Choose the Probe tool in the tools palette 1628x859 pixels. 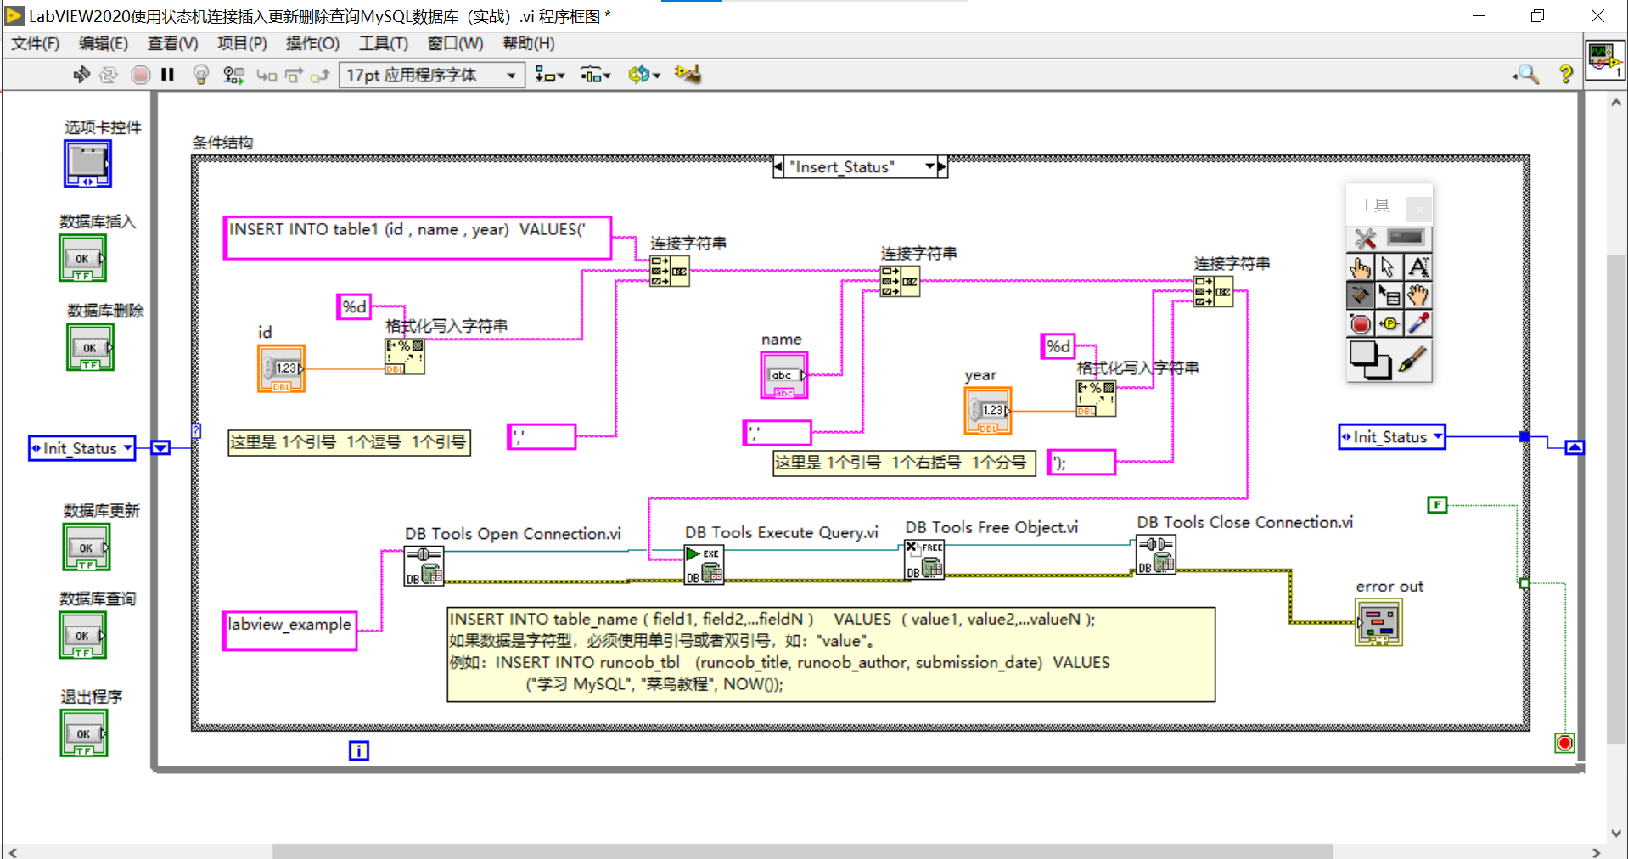[1389, 323]
